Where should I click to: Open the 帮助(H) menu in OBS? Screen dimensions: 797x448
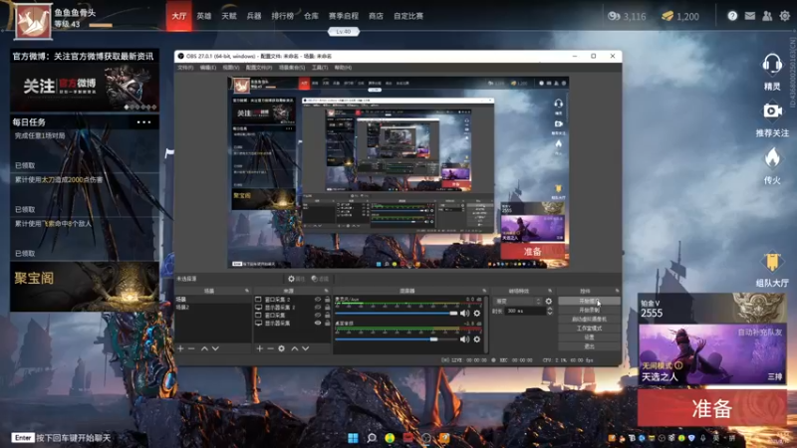coord(343,68)
